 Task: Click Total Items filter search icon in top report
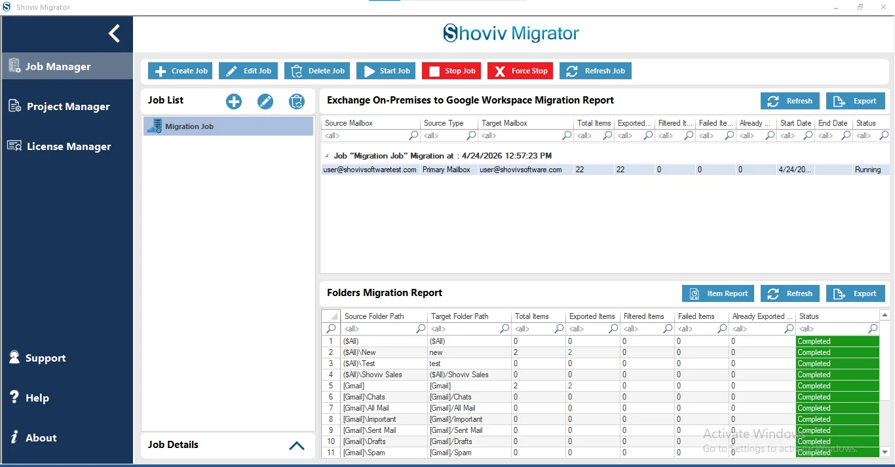click(607, 136)
